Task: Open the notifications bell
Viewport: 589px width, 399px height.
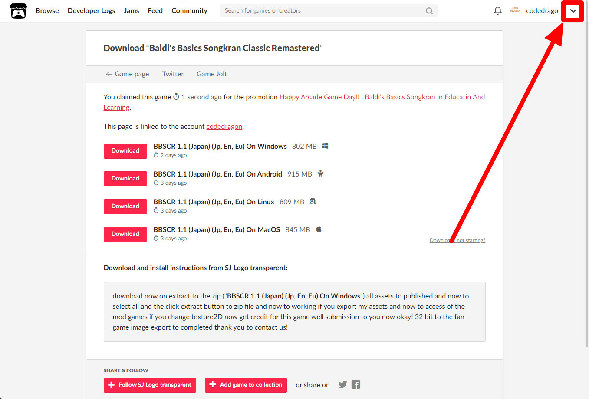Action: (x=498, y=11)
